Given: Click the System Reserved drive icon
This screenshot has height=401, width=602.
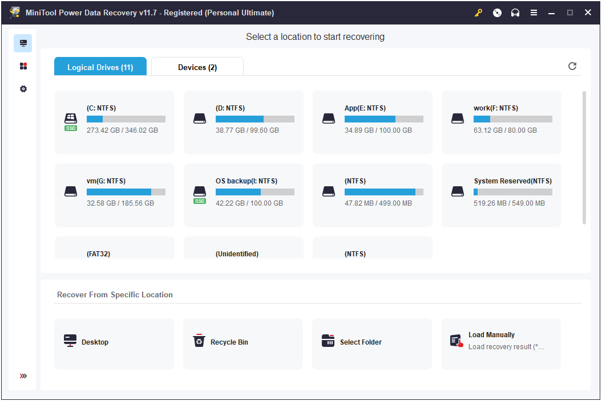Looking at the screenshot, I should (x=458, y=191).
